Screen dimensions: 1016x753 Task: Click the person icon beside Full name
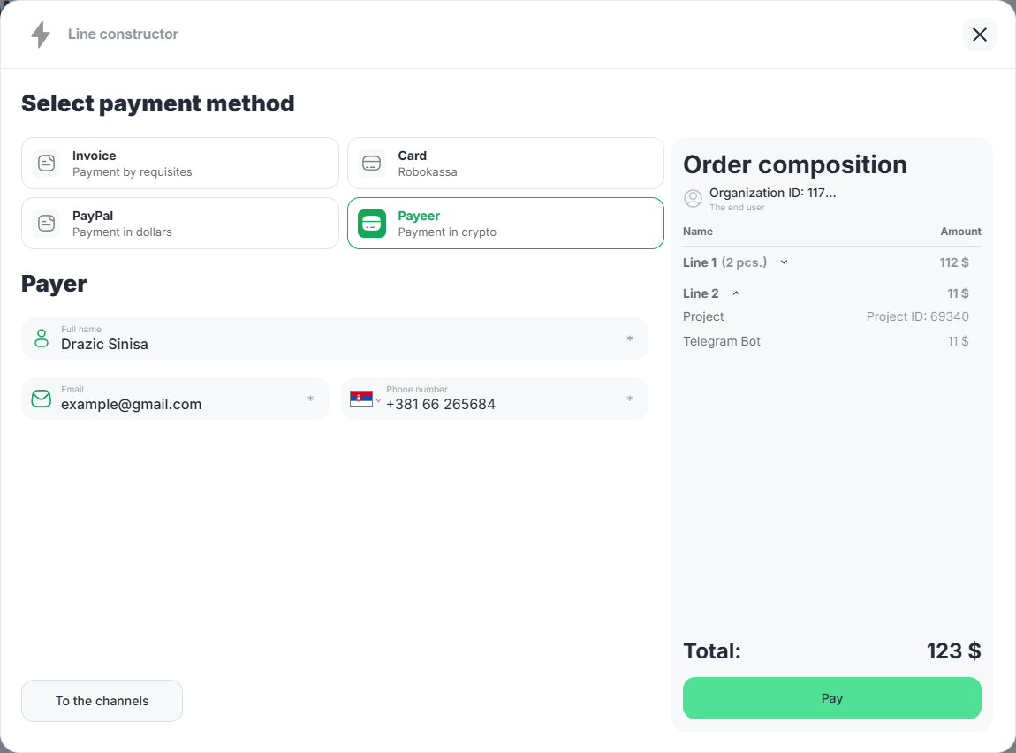click(x=42, y=338)
